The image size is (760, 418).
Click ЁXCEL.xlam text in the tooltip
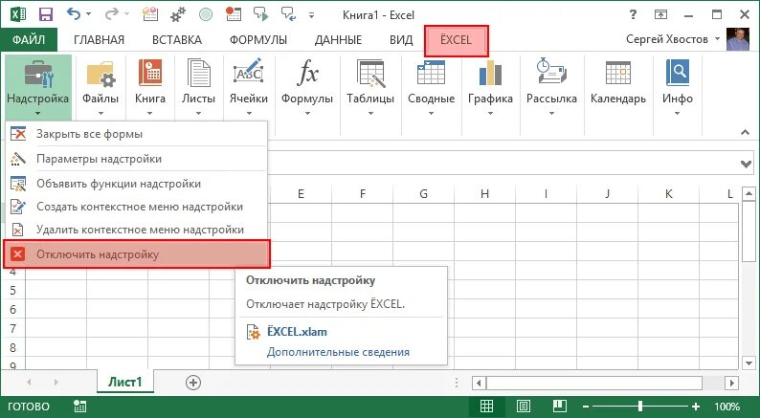297,332
